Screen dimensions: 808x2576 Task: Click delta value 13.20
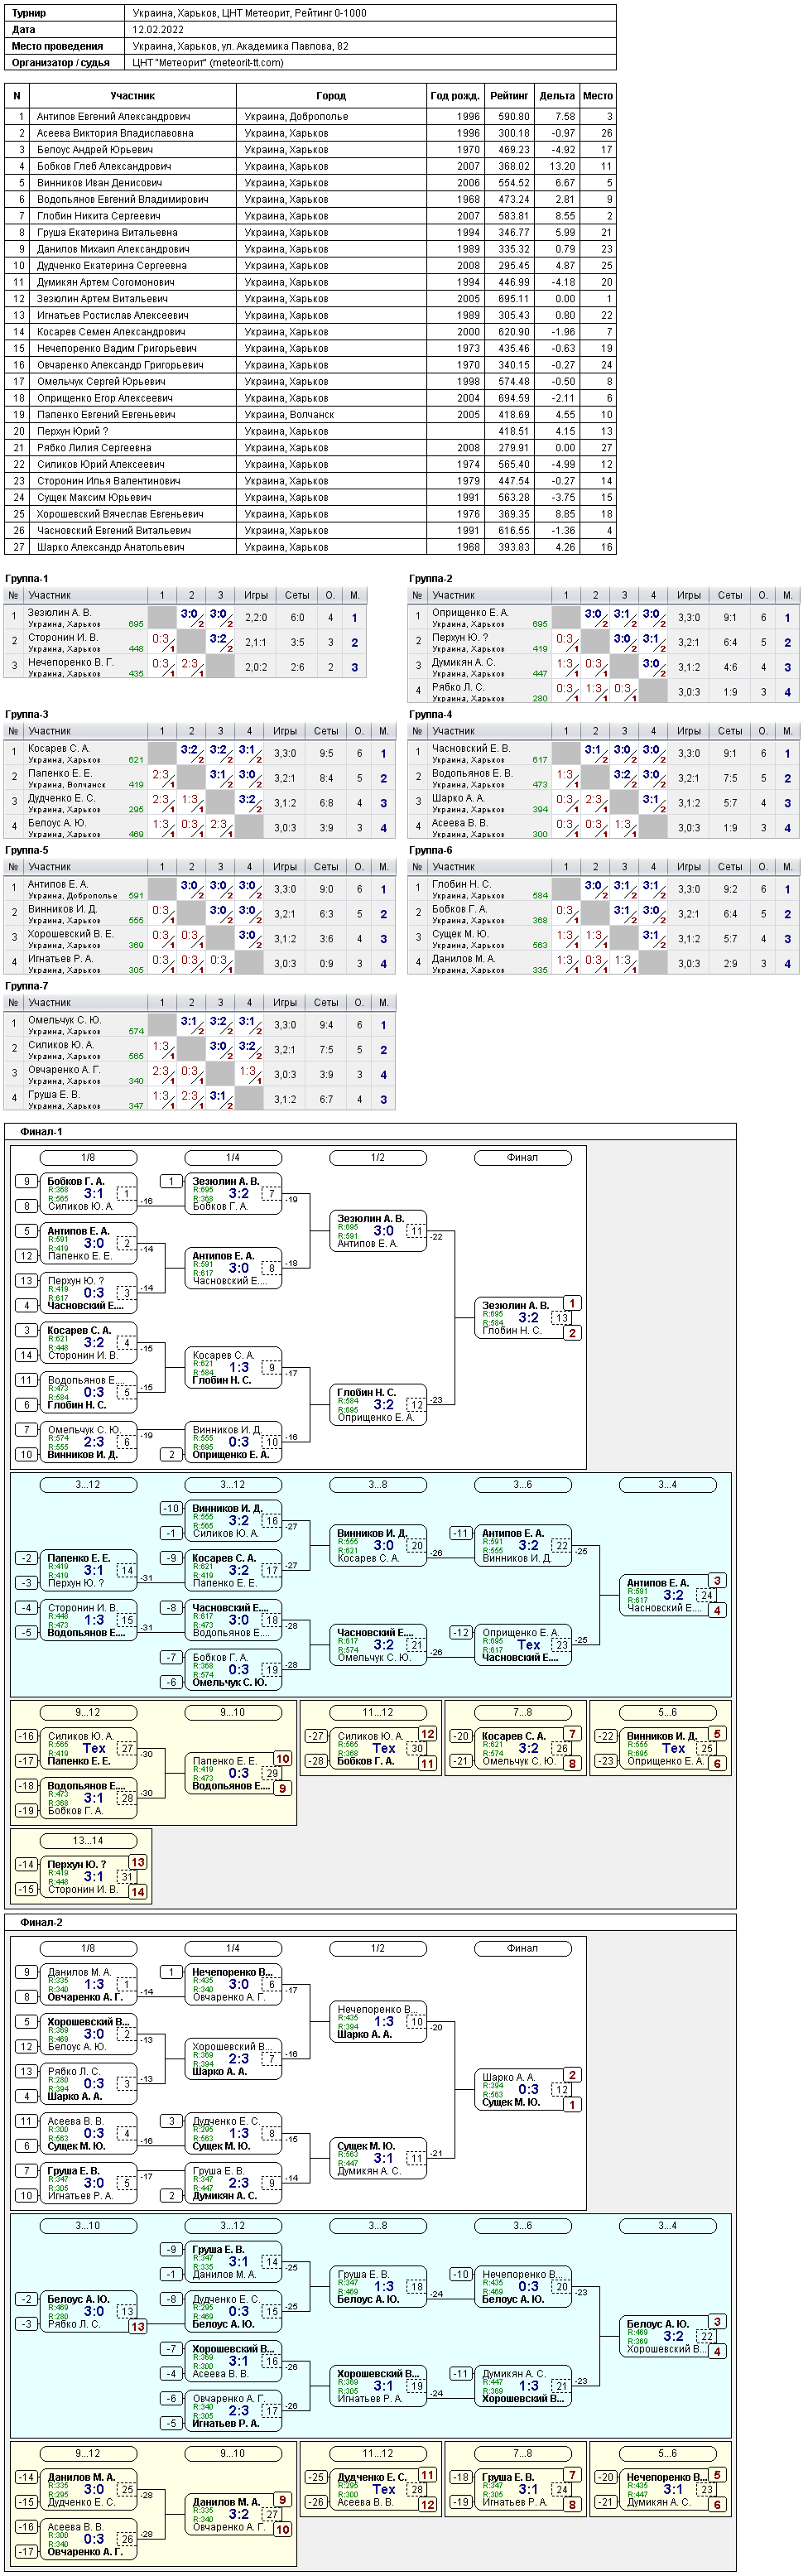click(x=562, y=166)
